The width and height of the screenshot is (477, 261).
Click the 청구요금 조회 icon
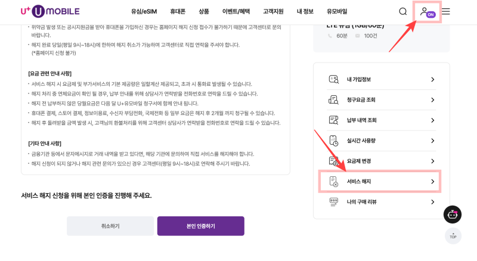click(x=333, y=100)
